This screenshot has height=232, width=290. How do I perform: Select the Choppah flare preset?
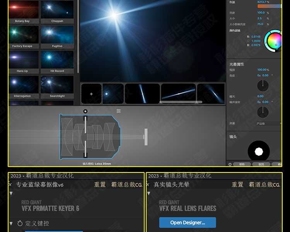pyautogui.click(x=57, y=12)
